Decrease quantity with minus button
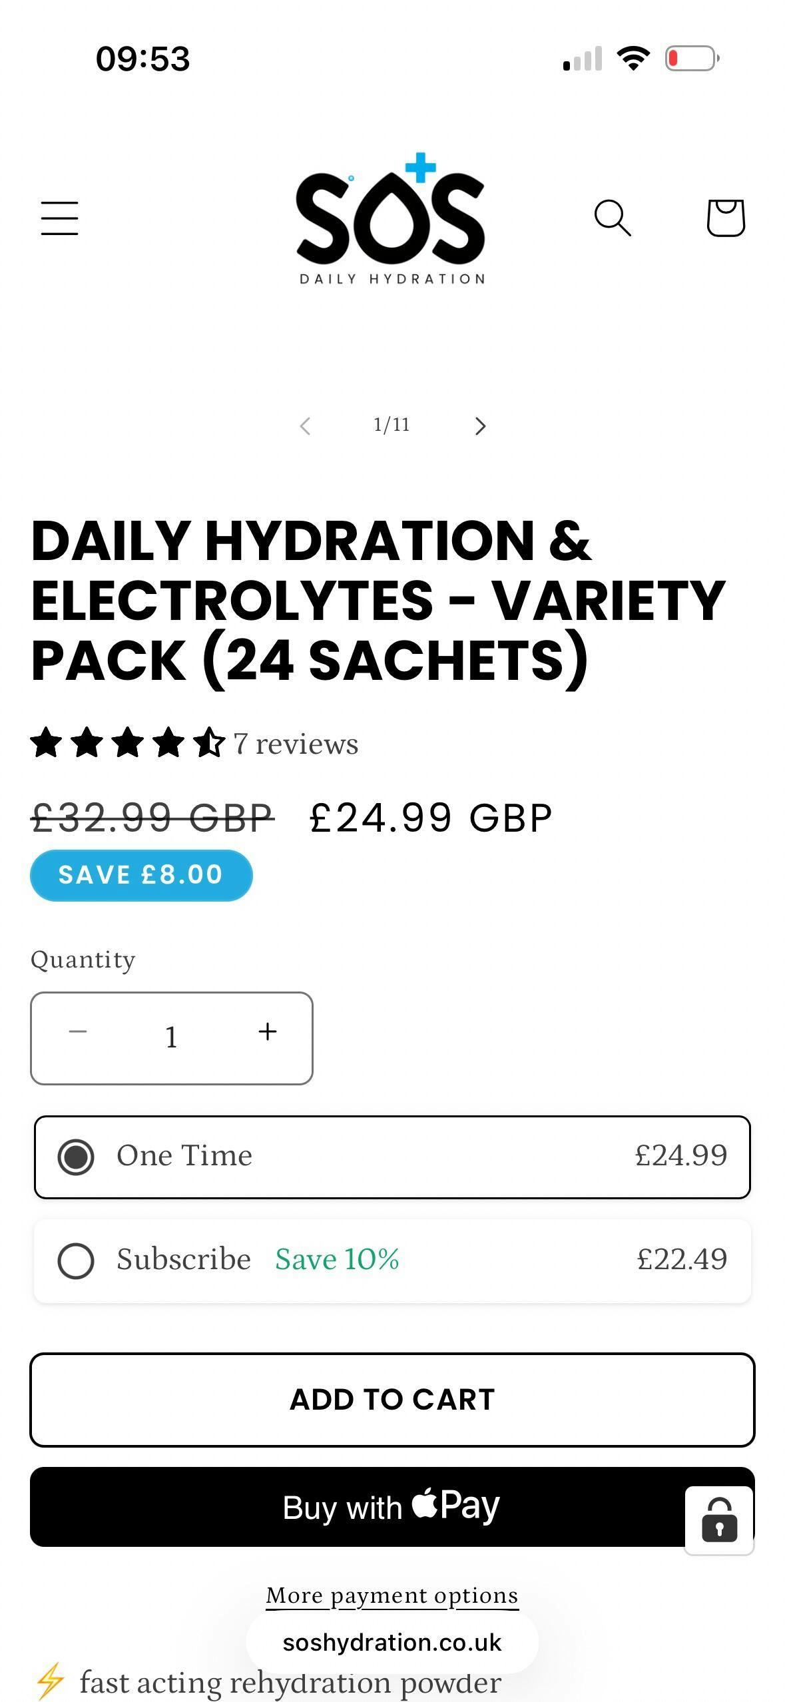 click(78, 1032)
